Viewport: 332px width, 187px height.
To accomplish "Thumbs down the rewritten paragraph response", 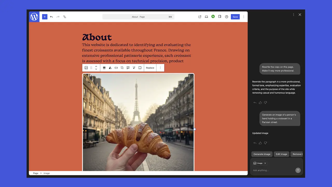I will (x=265, y=103).
